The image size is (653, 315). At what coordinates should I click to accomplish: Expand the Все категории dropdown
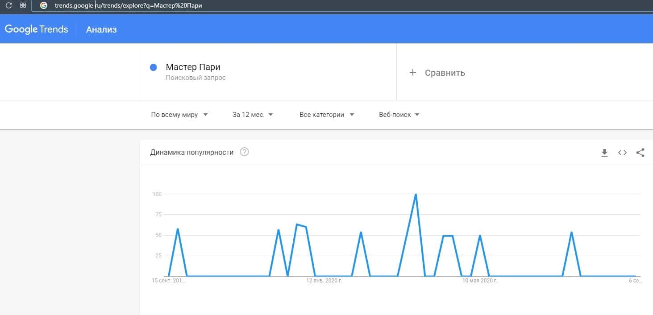click(327, 115)
